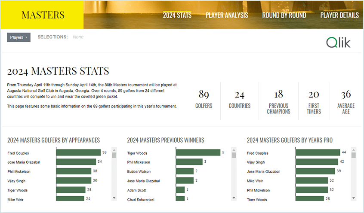Open the Players dropdown button

[x=19, y=37]
